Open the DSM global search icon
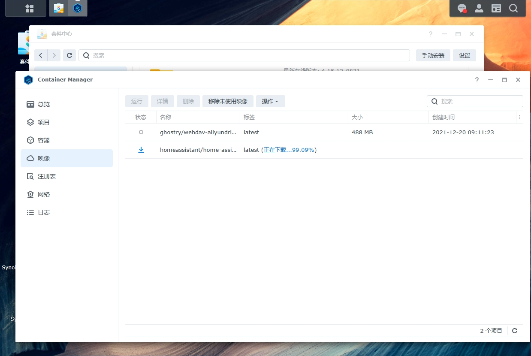This screenshot has height=356, width=531. pyautogui.click(x=513, y=8)
